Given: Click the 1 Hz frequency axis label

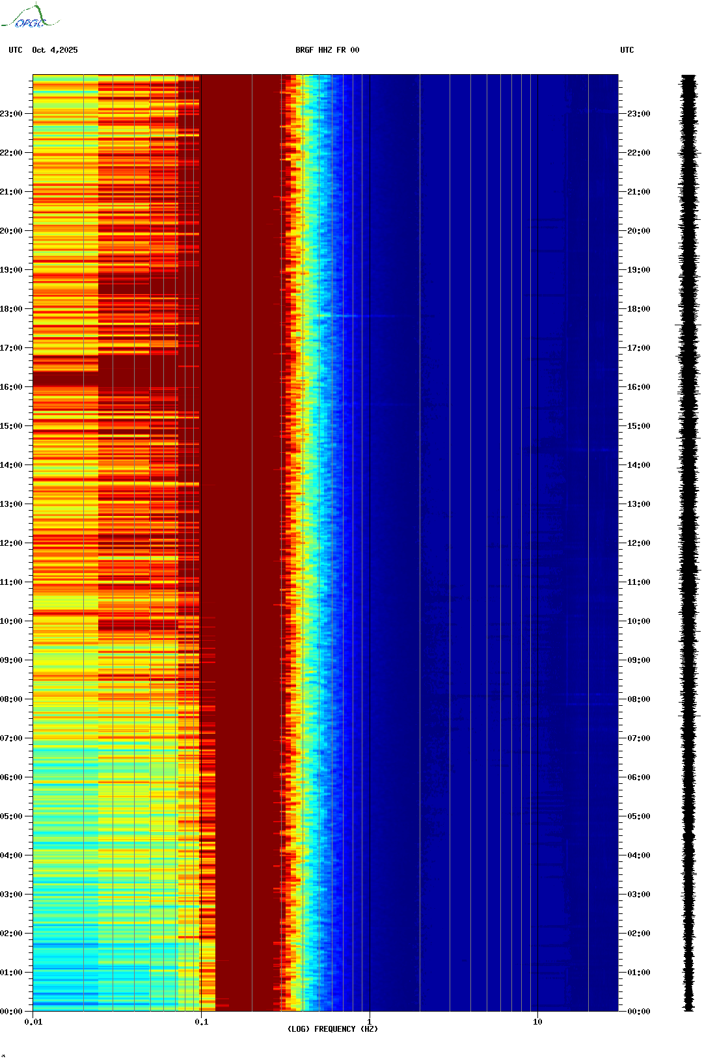Looking at the screenshot, I should click(x=370, y=1022).
